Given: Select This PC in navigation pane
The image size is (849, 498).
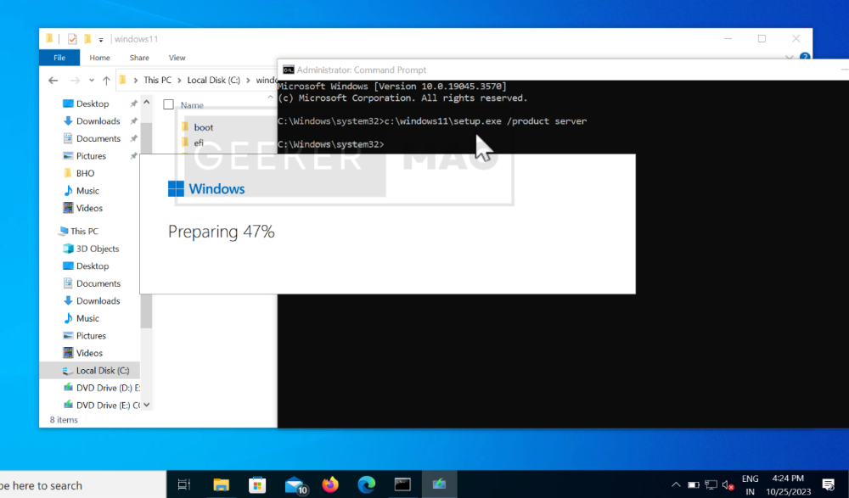Looking at the screenshot, I should pos(84,231).
